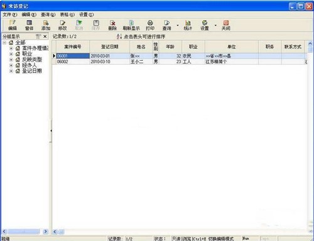The image size is (314, 241).
Task: Click the 关闭 toolbar icon
Action: [226, 25]
